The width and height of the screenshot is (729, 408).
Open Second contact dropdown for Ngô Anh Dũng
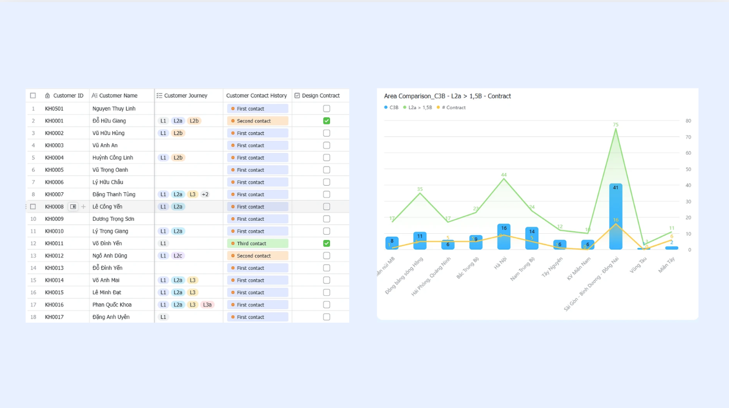[258, 256]
